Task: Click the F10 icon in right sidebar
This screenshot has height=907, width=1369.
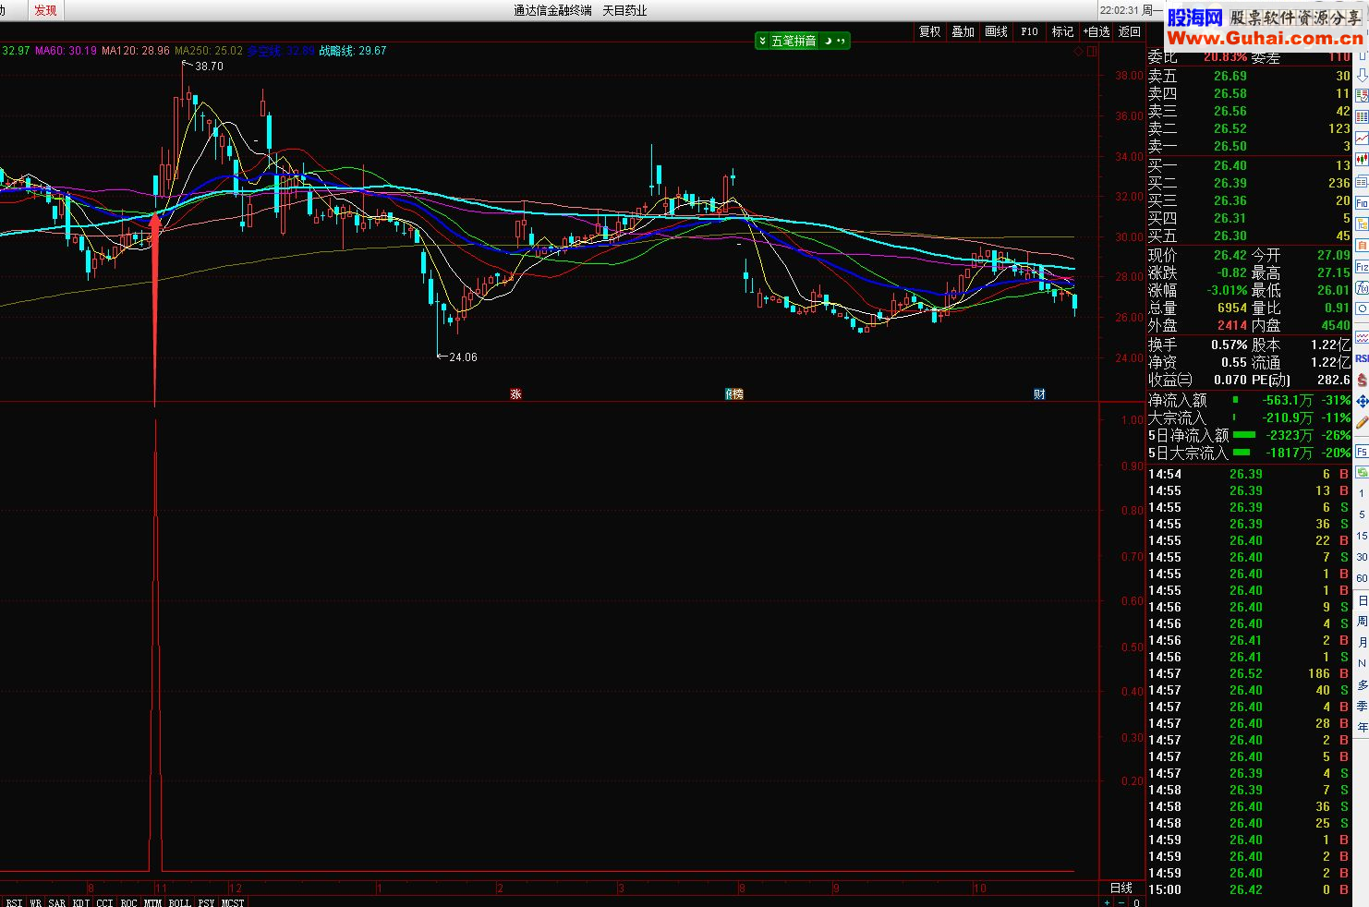Action: click(x=1362, y=202)
